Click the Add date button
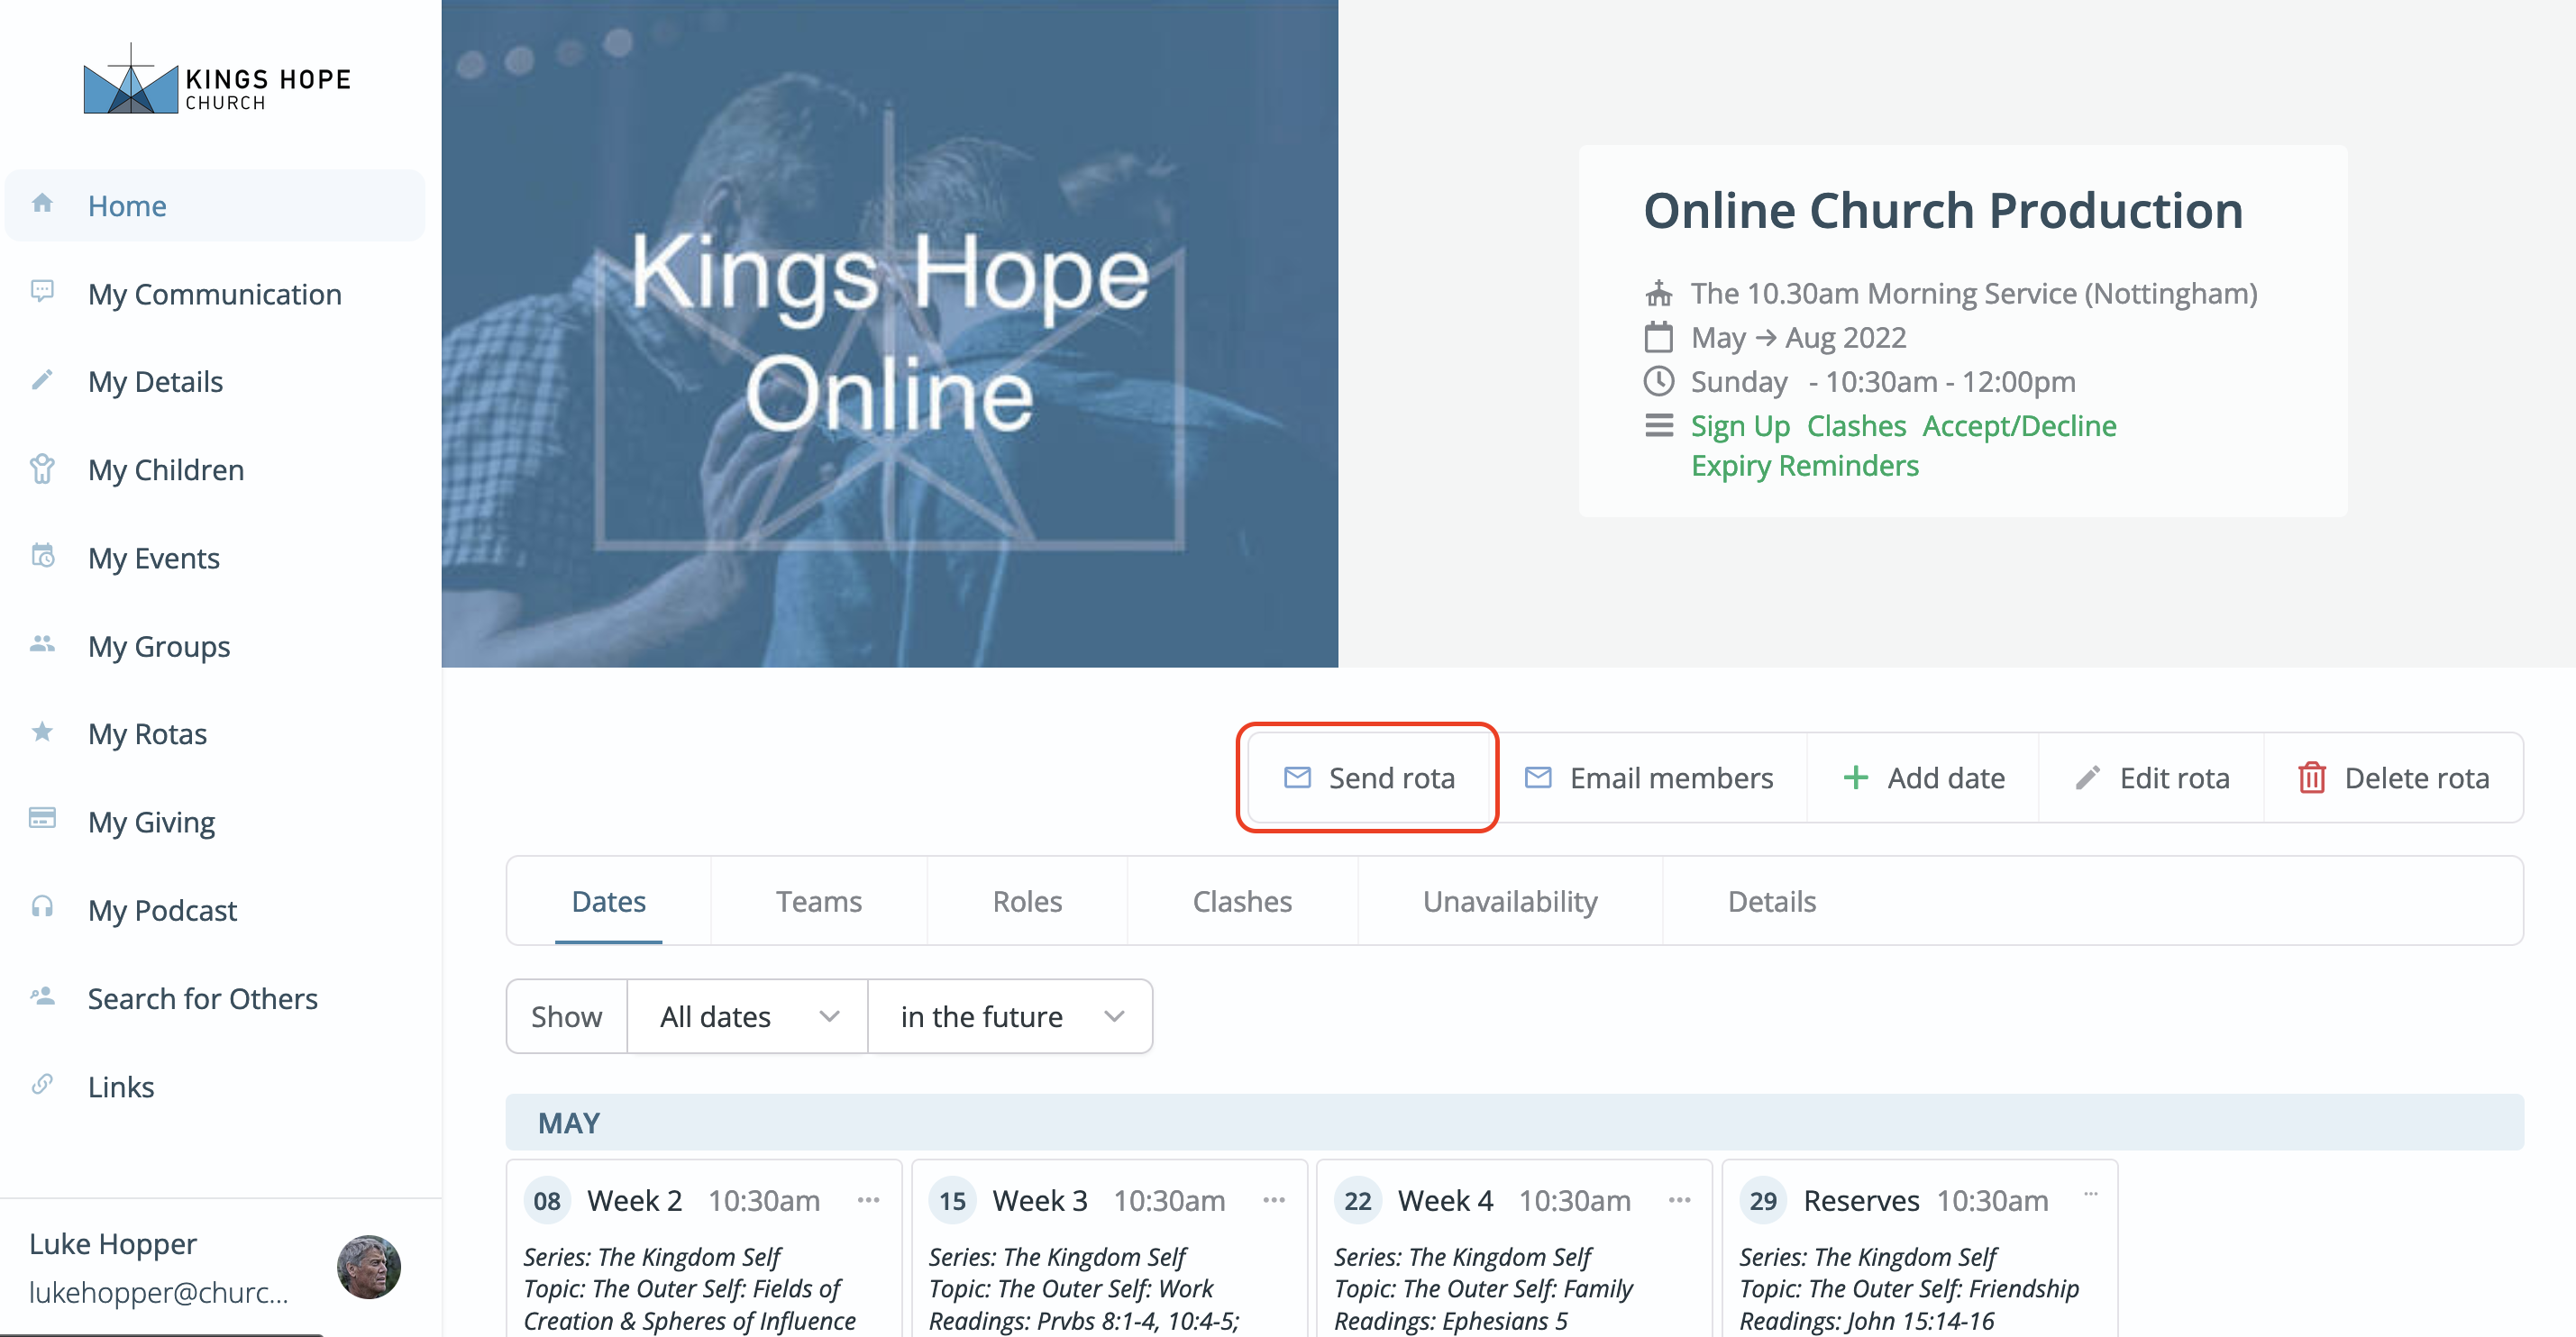The height and width of the screenshot is (1337, 2576). (1923, 778)
